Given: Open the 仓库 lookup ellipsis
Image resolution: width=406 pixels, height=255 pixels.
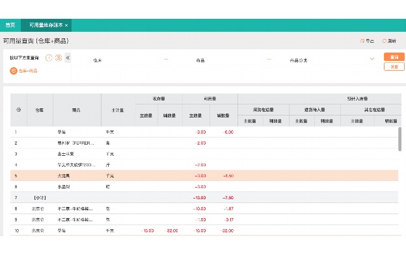Looking at the screenshot, I should 166,59.
